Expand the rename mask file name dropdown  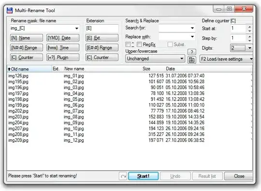pos(77,29)
